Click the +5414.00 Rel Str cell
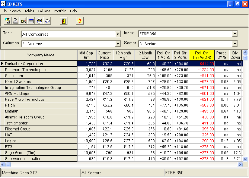The height and width of the screenshot is (178, 249). tap(202, 64)
